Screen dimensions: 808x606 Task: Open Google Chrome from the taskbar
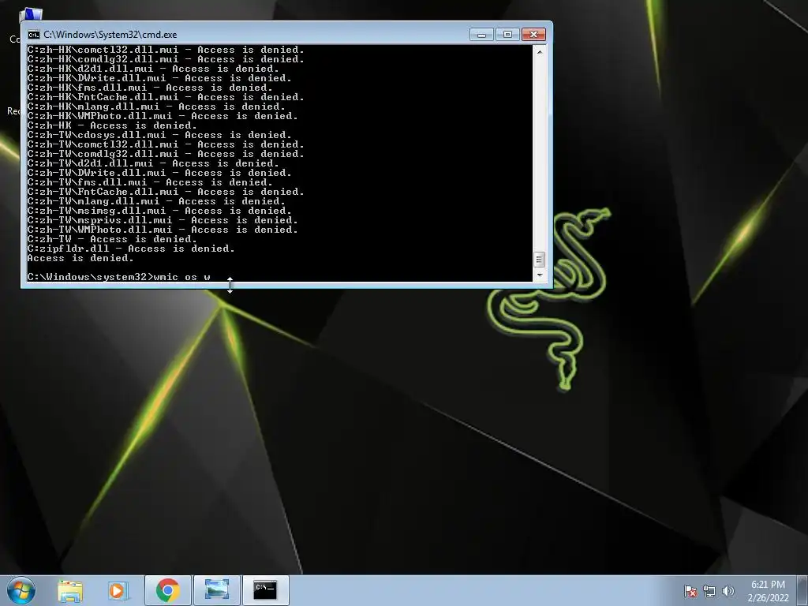coord(167,590)
